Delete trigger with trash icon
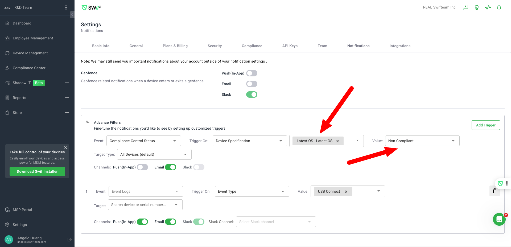Screen dimensions: 511x247 point(494,191)
